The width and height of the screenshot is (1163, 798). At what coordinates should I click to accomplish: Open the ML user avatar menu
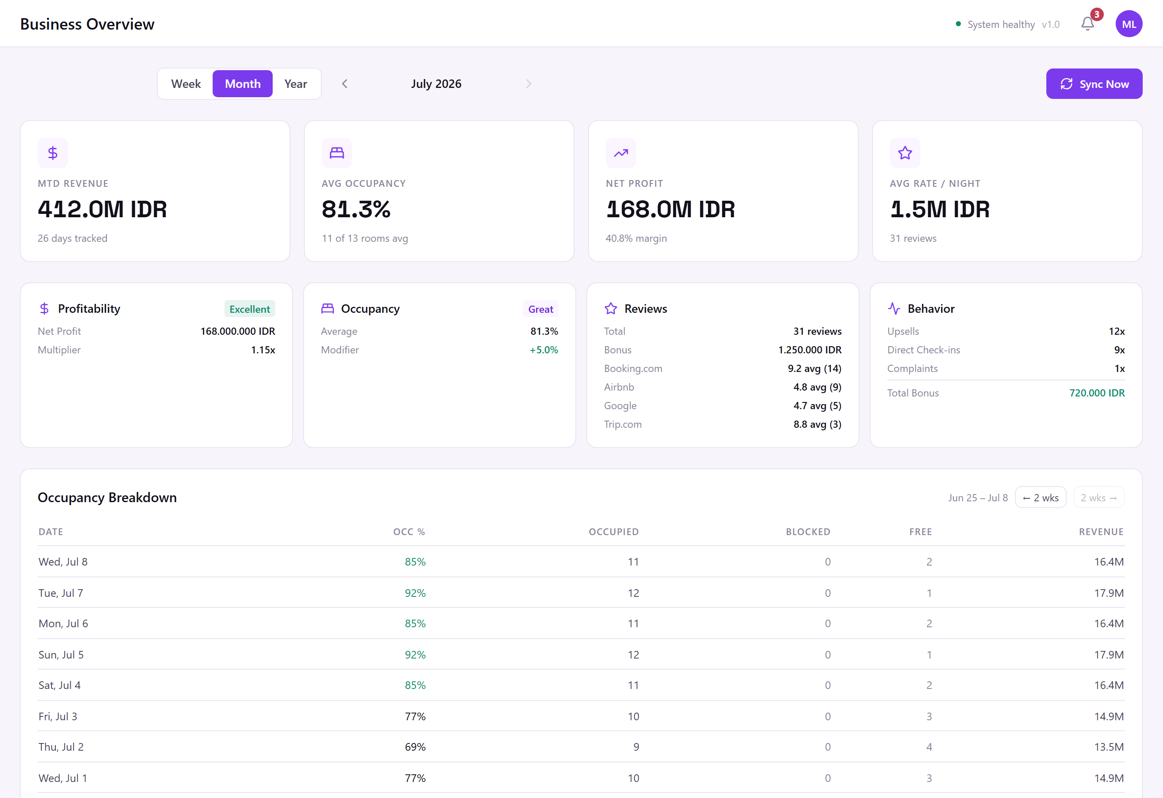click(1128, 24)
